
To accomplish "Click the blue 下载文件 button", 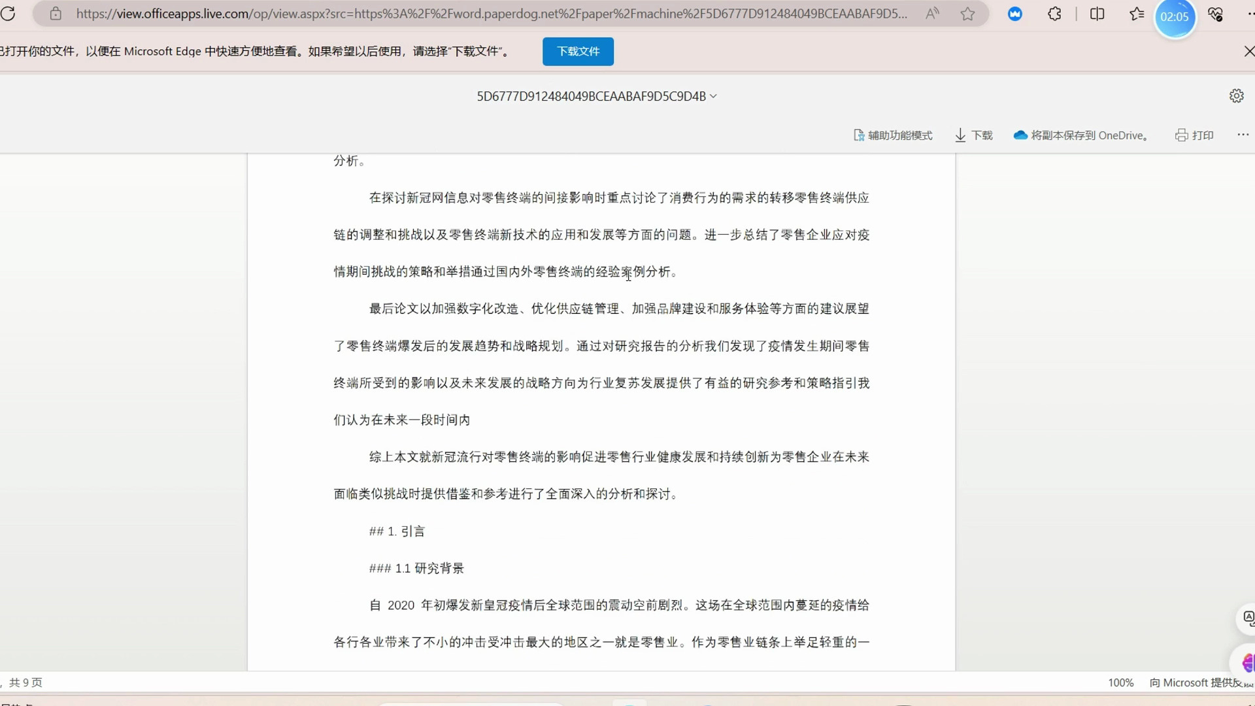I will click(x=578, y=51).
